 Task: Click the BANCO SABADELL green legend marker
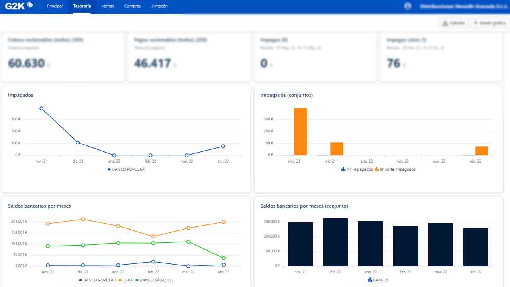[x=137, y=280]
